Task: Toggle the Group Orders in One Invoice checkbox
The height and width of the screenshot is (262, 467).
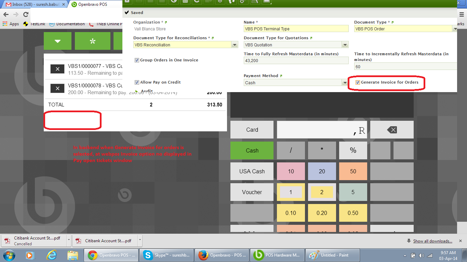Action: pos(137,60)
